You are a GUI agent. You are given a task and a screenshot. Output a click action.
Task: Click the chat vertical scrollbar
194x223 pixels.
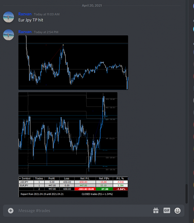(187, 194)
